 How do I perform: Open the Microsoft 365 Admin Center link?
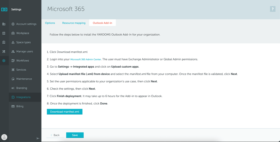pyautogui.click(x=85, y=60)
